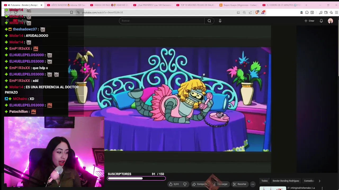Click the zoom magnifier icon in address bar
This screenshot has height=190, width=339.
click(x=244, y=12)
